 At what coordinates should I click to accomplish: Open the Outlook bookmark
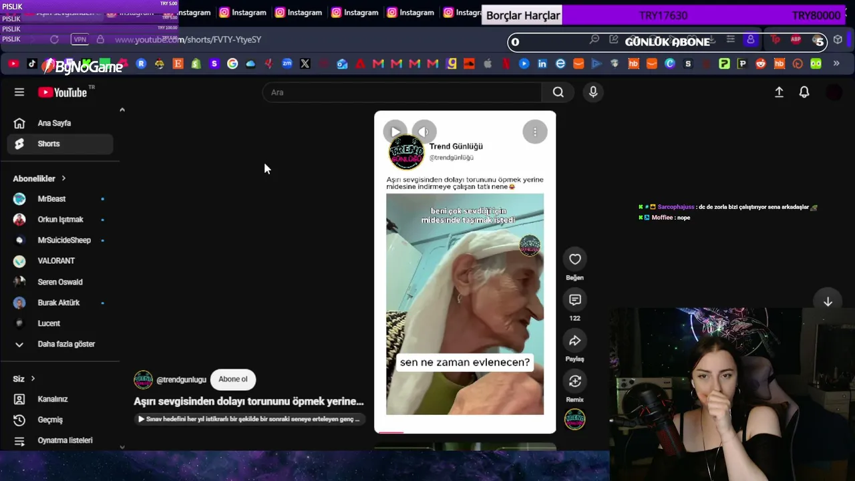click(342, 63)
